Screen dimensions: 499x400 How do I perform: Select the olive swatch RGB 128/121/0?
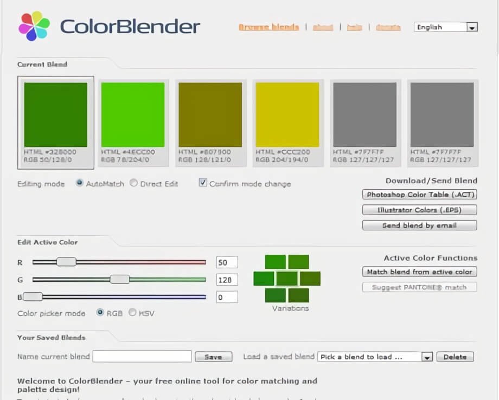point(210,115)
